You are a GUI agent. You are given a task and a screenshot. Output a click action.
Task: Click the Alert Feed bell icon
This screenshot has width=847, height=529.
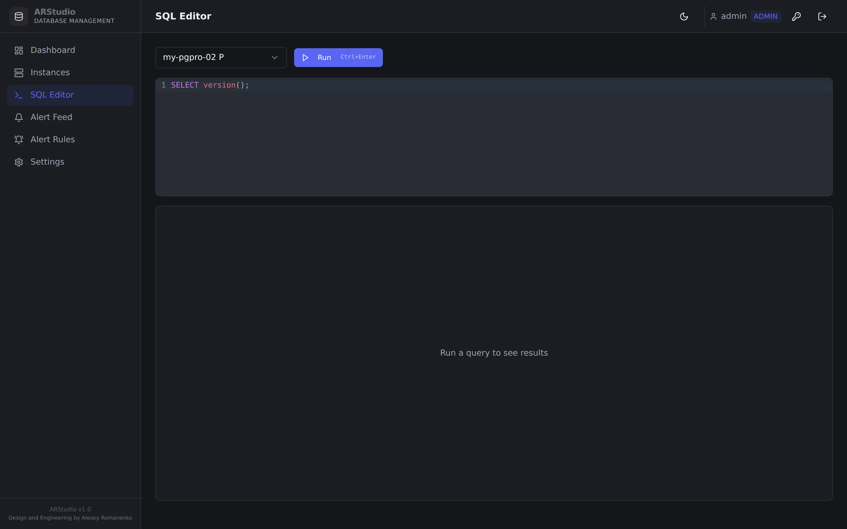tap(19, 117)
